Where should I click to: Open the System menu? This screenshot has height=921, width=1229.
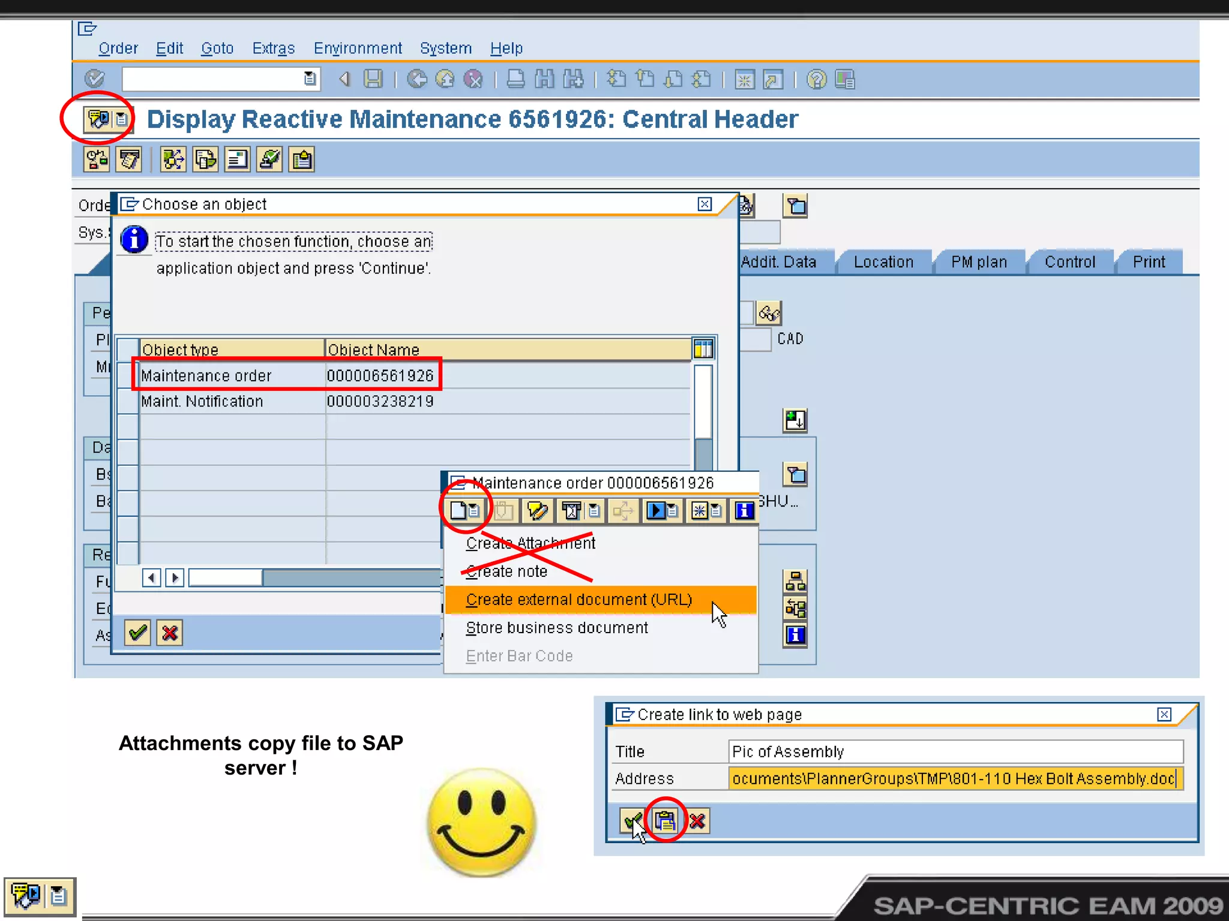[x=446, y=48]
